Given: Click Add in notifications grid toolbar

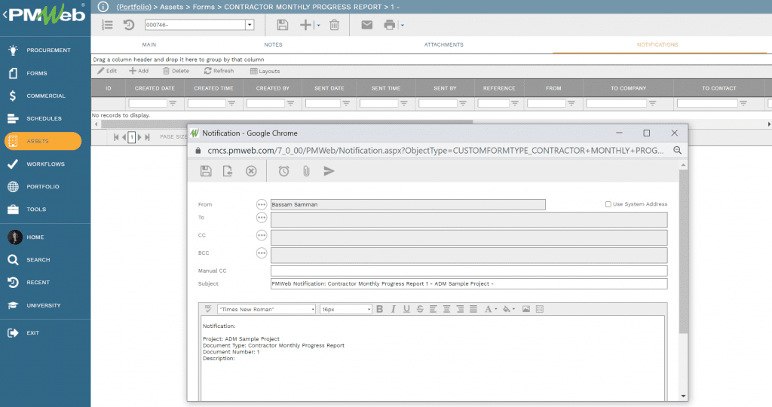Looking at the screenshot, I should 139,71.
